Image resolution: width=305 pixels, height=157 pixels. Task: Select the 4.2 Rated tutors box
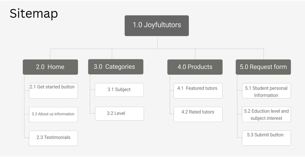[198, 114]
